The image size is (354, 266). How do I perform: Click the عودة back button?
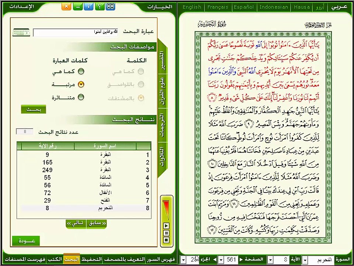[x=26, y=241]
